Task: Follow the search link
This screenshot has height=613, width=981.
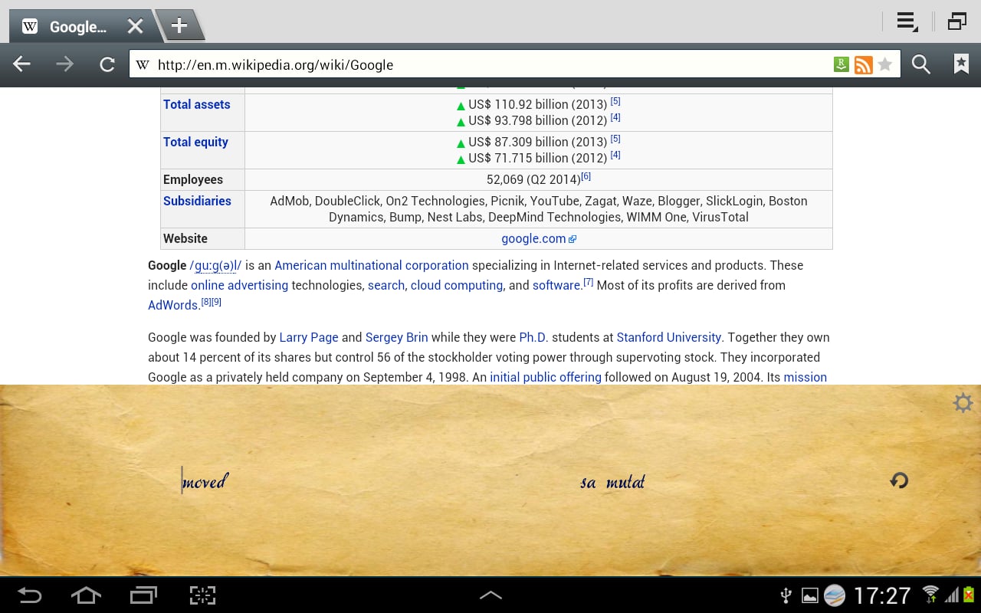Action: (x=386, y=285)
